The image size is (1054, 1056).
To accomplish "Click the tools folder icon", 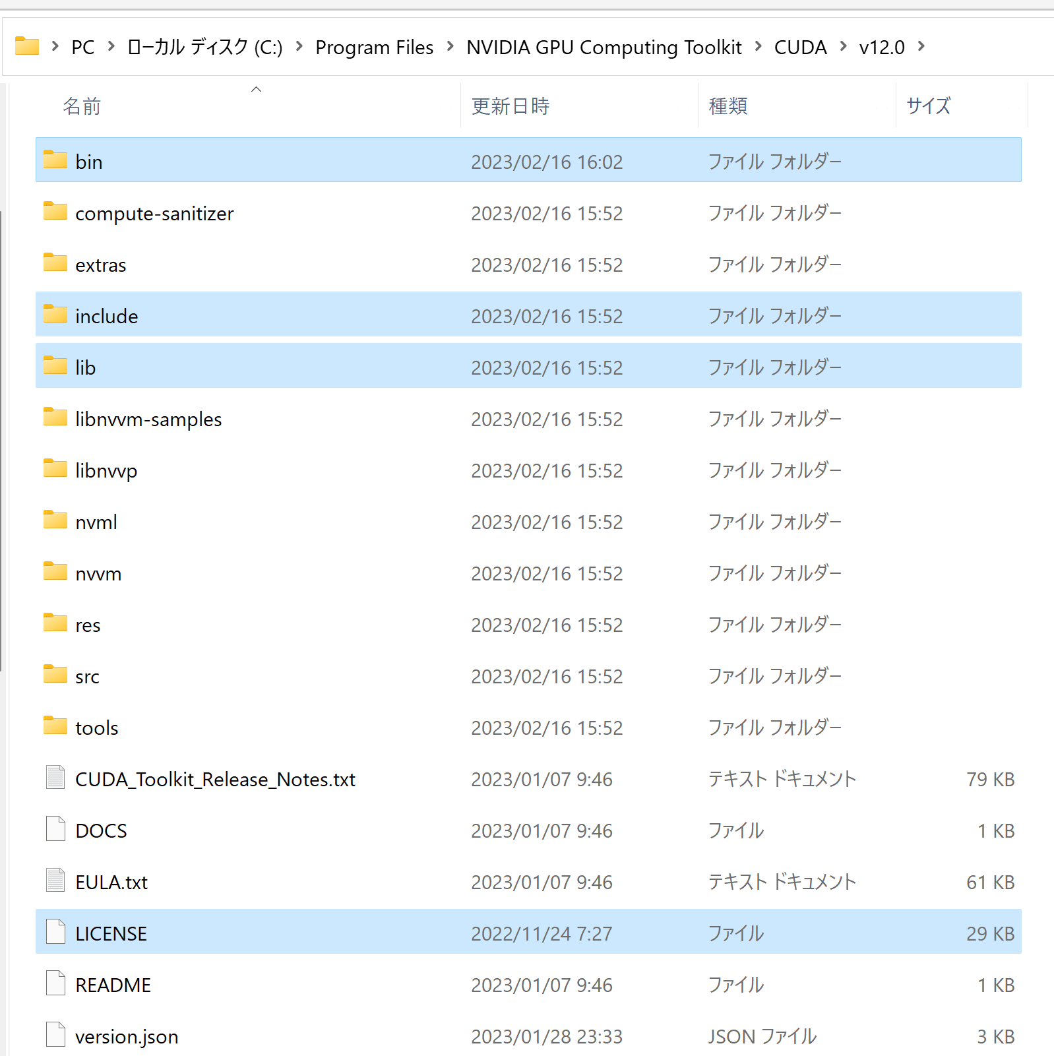I will point(55,726).
